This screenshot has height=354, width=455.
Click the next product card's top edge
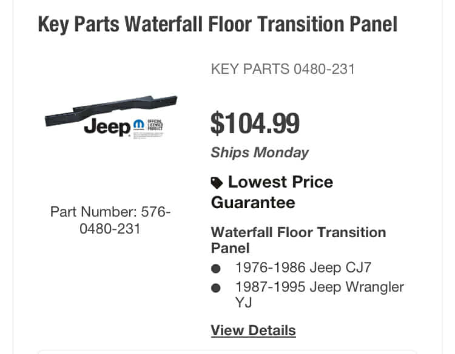tap(227, 351)
